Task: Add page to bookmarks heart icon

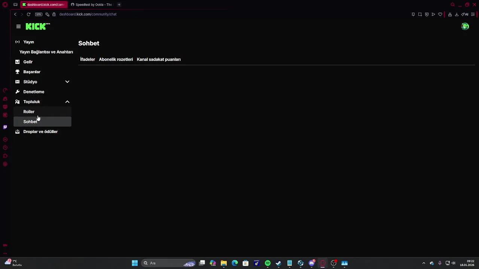Action: pyautogui.click(x=440, y=14)
